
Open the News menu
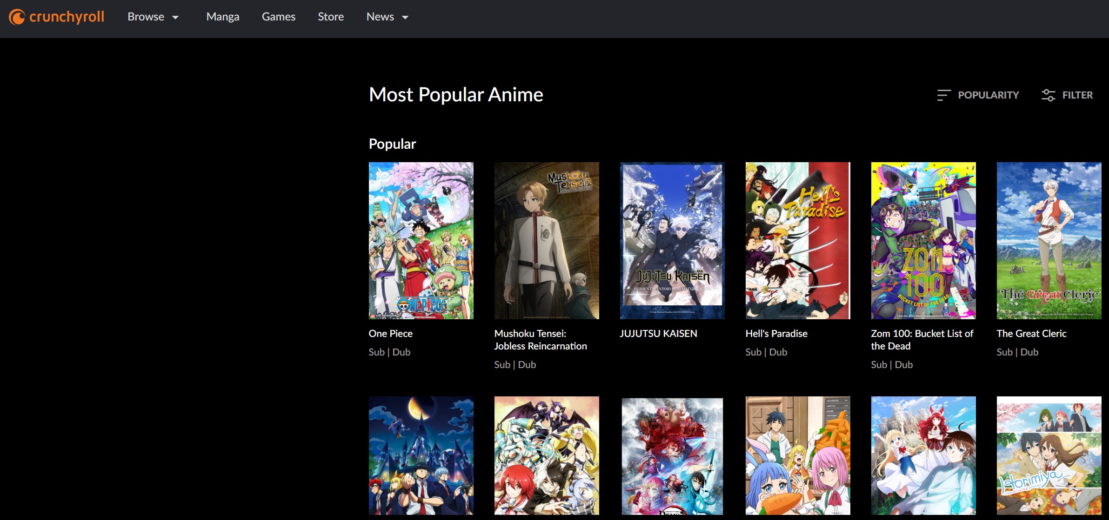387,17
